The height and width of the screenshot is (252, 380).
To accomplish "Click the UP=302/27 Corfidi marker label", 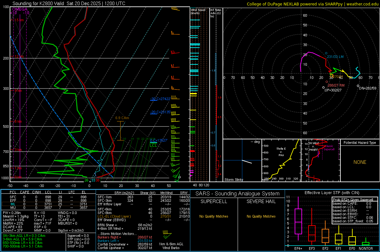I will pyautogui.click(x=333, y=90).
